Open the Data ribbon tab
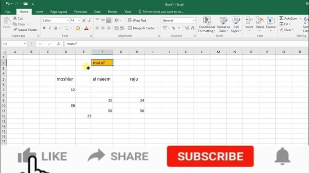This screenshot has height=173, width=309. coord(97,12)
